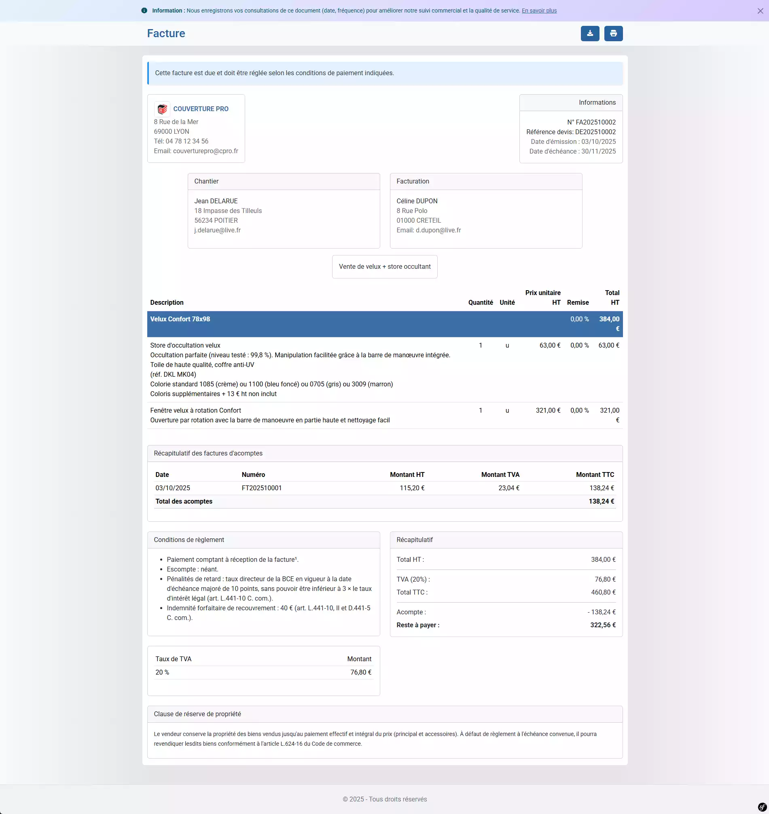Click the email j.delarue@live.fr
Image resolution: width=769 pixels, height=814 pixels.
(217, 230)
